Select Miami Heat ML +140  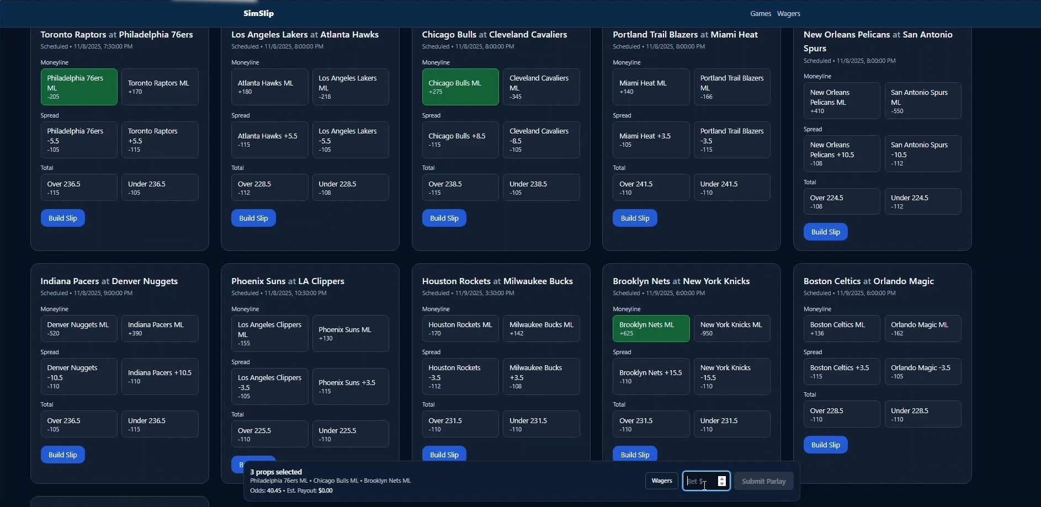coord(651,87)
